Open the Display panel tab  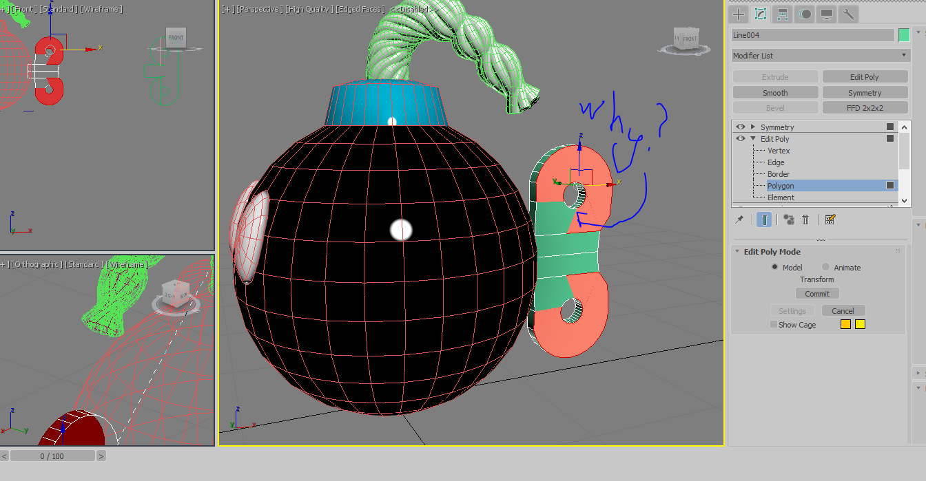click(x=827, y=14)
